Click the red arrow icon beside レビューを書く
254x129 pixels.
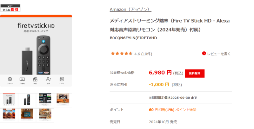click(204, 54)
